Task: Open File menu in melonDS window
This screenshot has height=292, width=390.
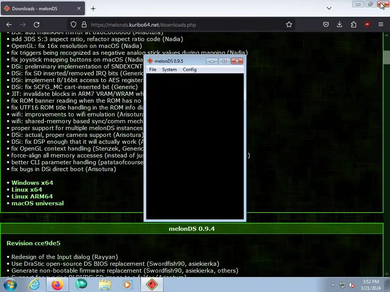Action: coord(153,70)
